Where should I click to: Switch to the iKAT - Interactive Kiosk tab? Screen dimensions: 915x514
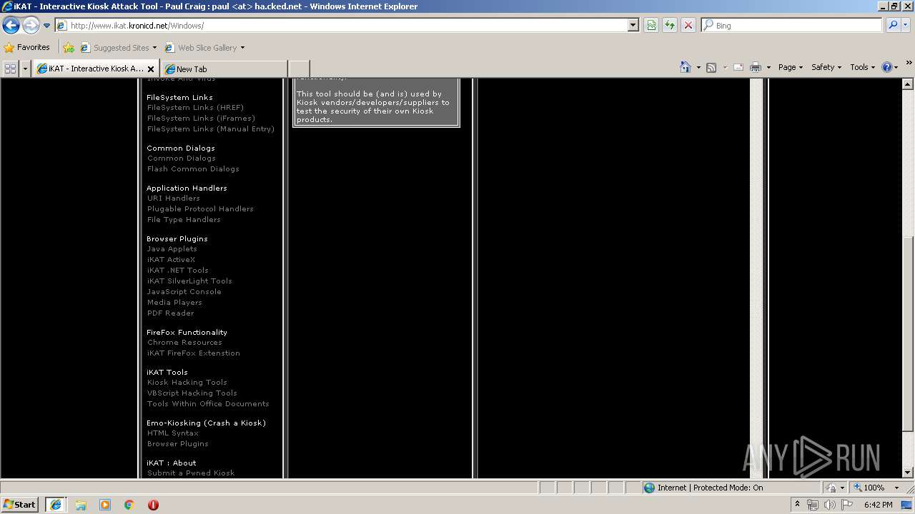pos(90,69)
